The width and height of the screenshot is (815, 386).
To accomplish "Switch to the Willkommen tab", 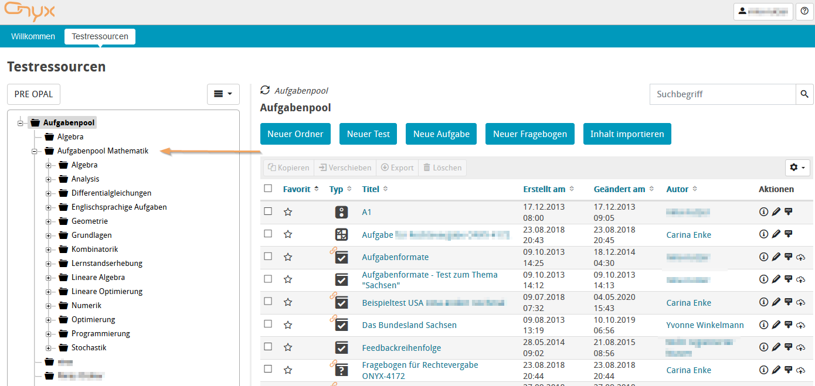I will [33, 36].
